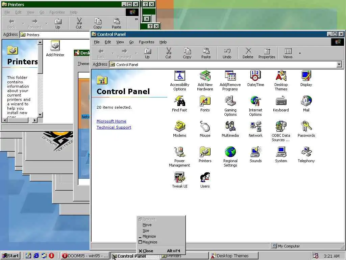Open Gaming Options icon
Screen dimensions: 346x260
230,106
